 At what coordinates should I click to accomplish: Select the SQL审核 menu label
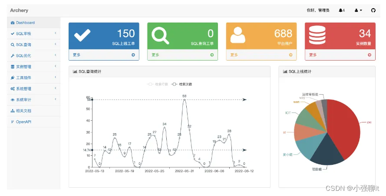pyautogui.click(x=23, y=34)
